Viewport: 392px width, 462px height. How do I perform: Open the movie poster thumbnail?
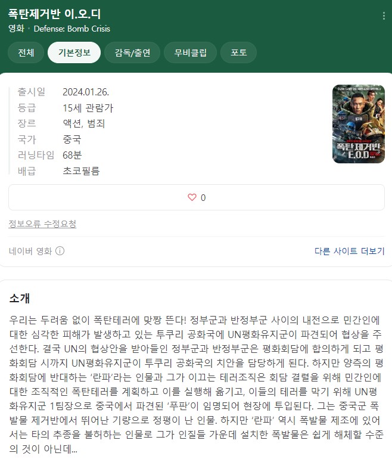click(359, 124)
